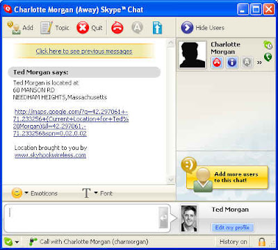
Task: Click Charlotte Morgan name in users panel
Action: (225, 48)
